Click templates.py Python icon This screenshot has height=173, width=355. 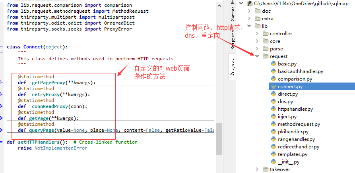pos(274,154)
